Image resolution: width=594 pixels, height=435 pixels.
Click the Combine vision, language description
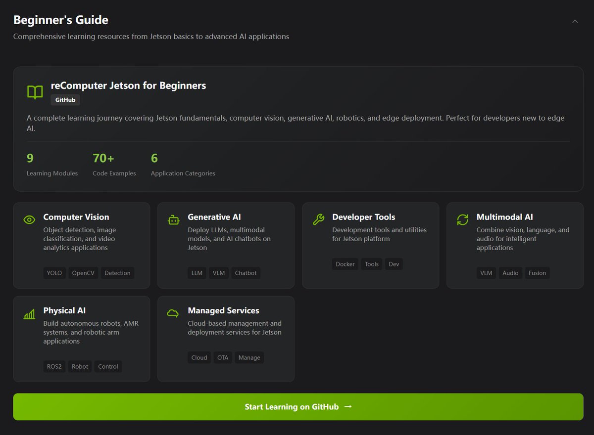pyautogui.click(x=523, y=239)
